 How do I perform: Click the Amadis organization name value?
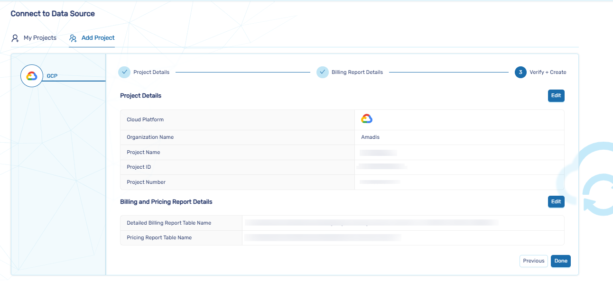pos(370,137)
